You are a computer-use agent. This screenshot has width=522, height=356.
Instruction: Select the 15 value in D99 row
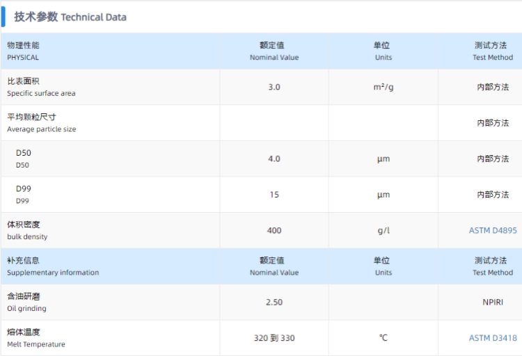point(274,195)
